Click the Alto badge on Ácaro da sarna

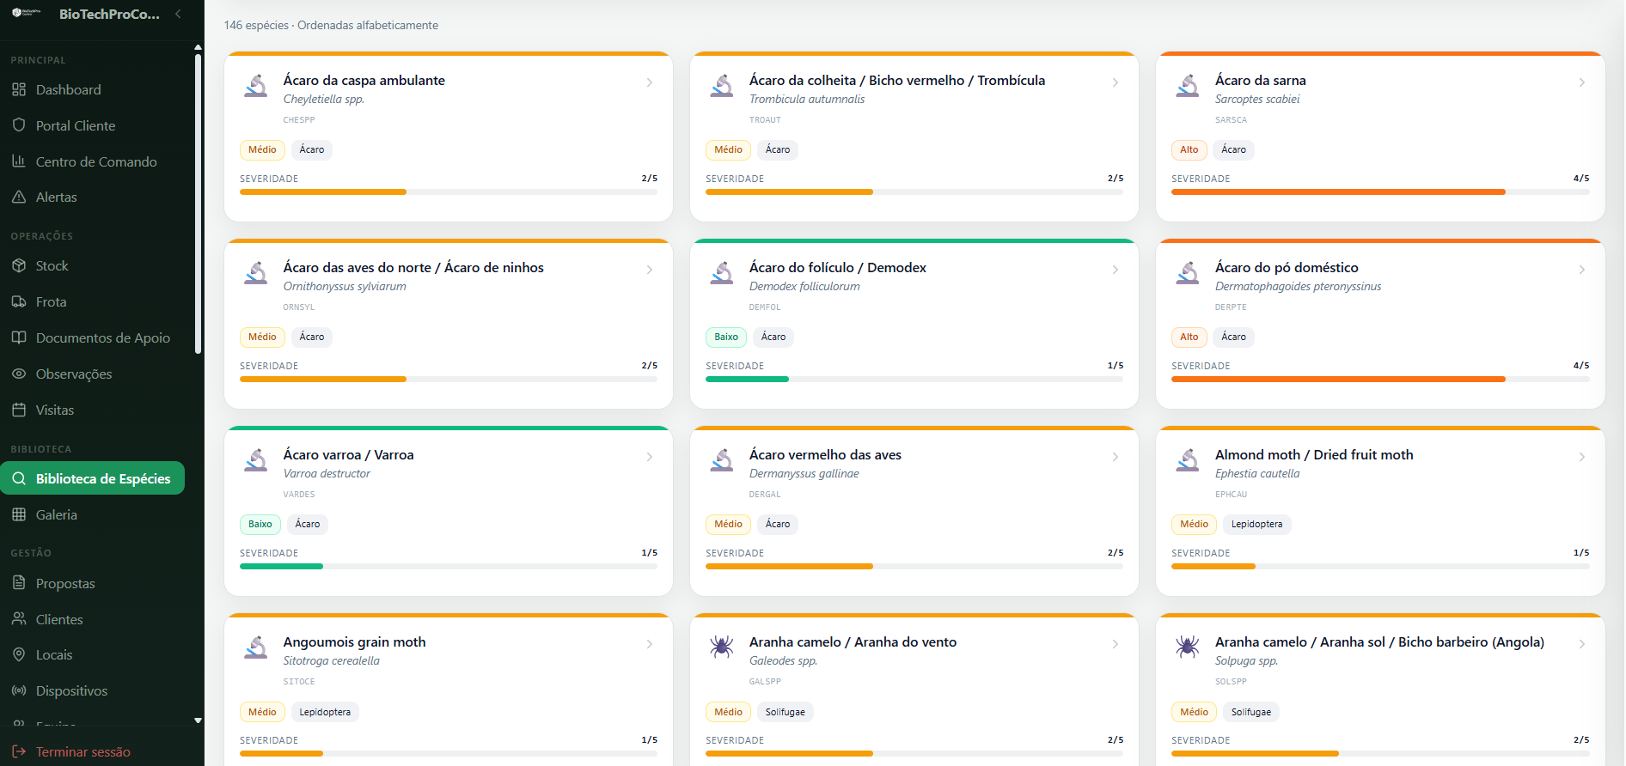(1189, 149)
